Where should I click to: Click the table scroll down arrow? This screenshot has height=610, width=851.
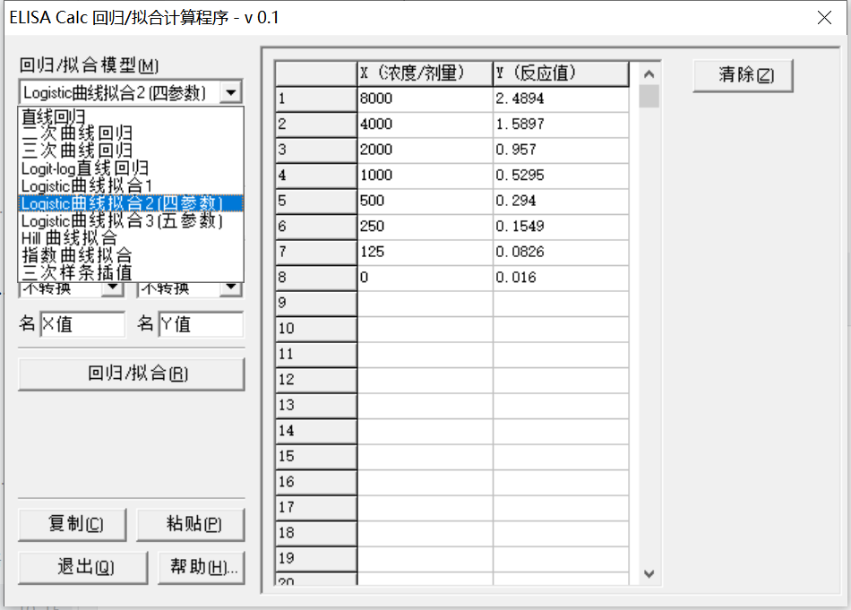click(x=649, y=573)
